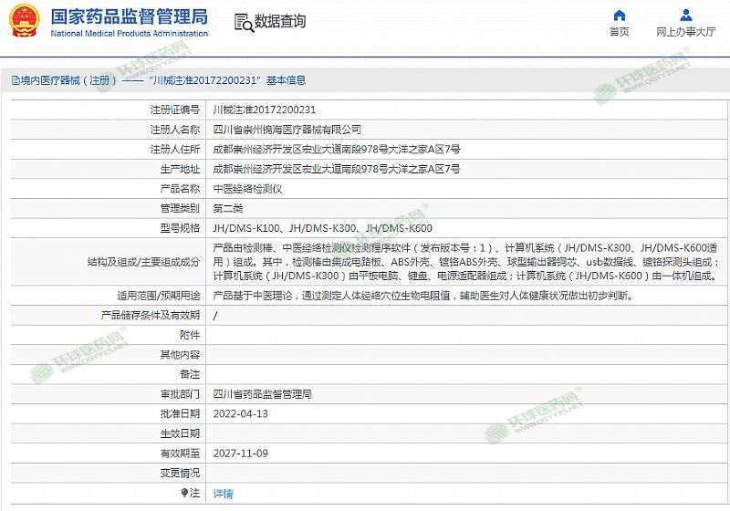Click the document icon beside 境内医疗器械

(x=16, y=80)
